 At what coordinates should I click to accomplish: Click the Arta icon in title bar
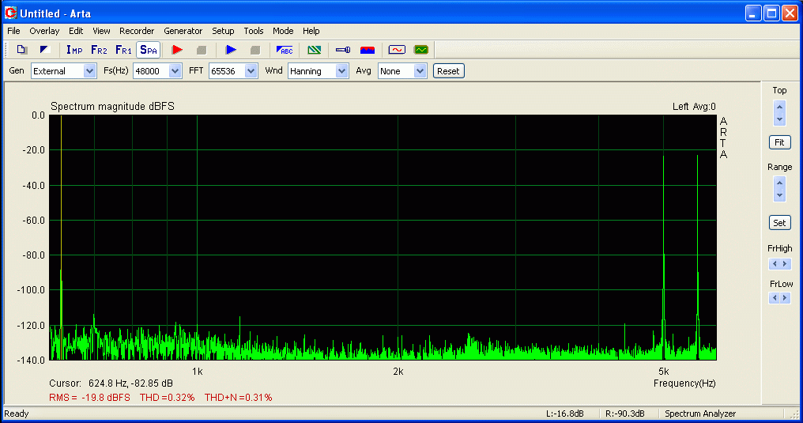(x=10, y=13)
